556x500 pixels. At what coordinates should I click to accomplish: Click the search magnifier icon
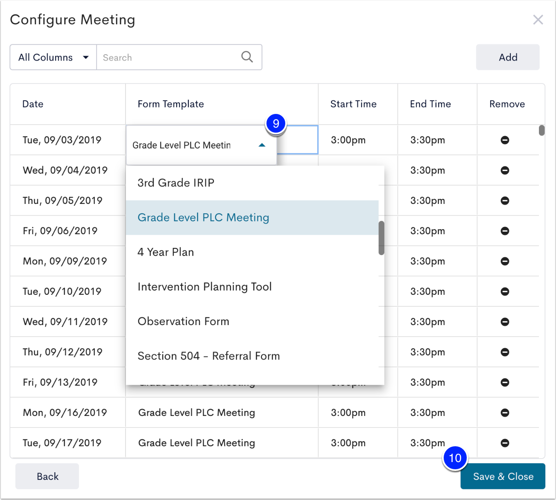247,57
